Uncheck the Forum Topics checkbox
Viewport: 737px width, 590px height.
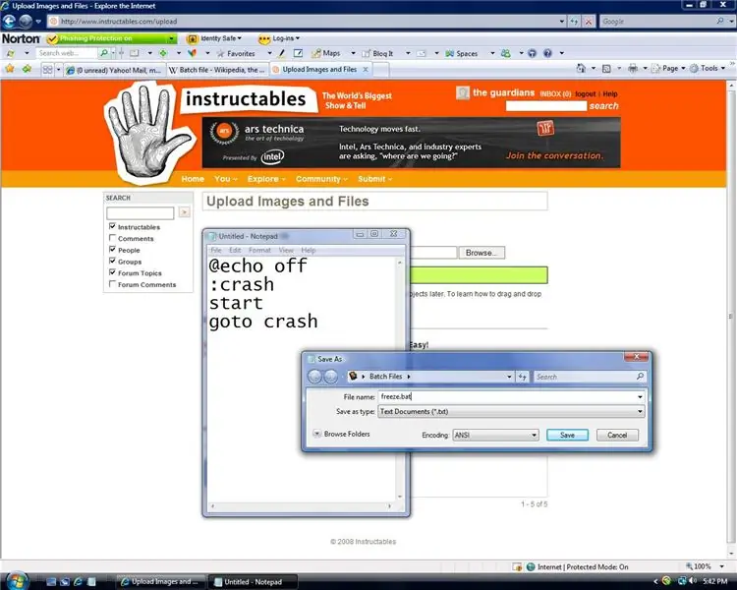[x=112, y=272]
